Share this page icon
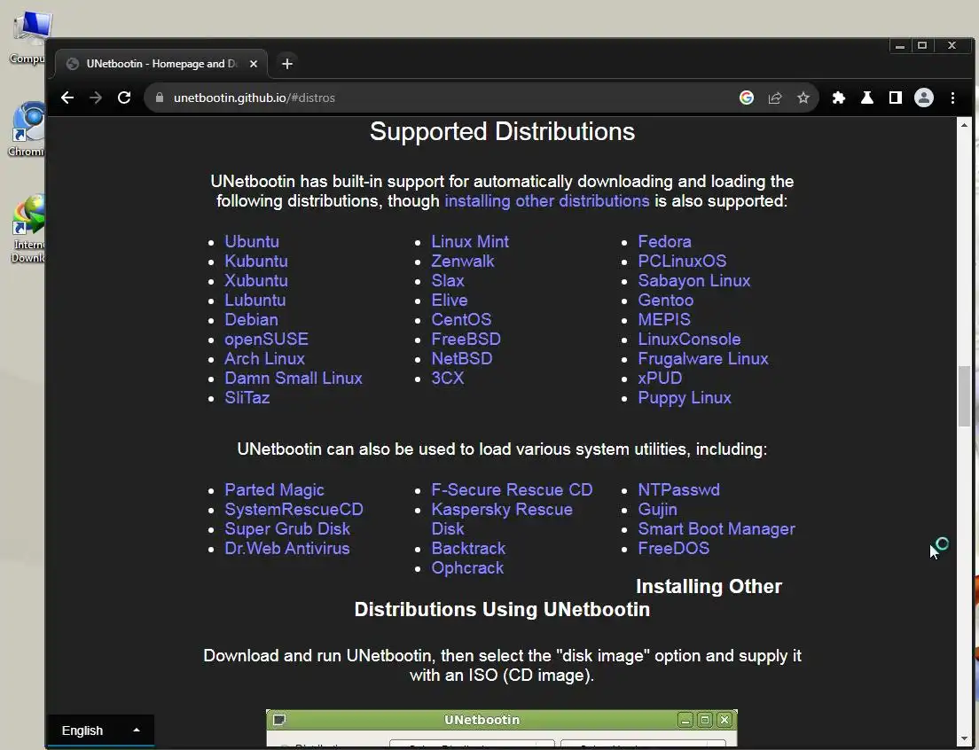 775,98
